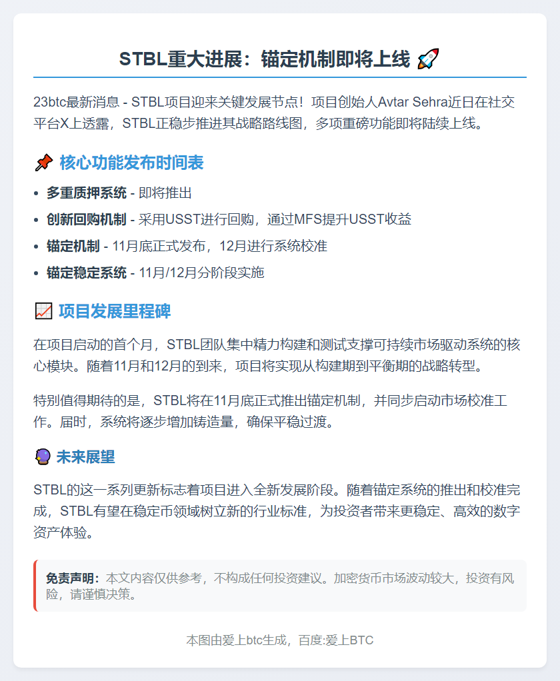Viewport: 560px width, 681px height.
Task: Click the paragraph starting 特别值得期待的是
Action: (270, 411)
